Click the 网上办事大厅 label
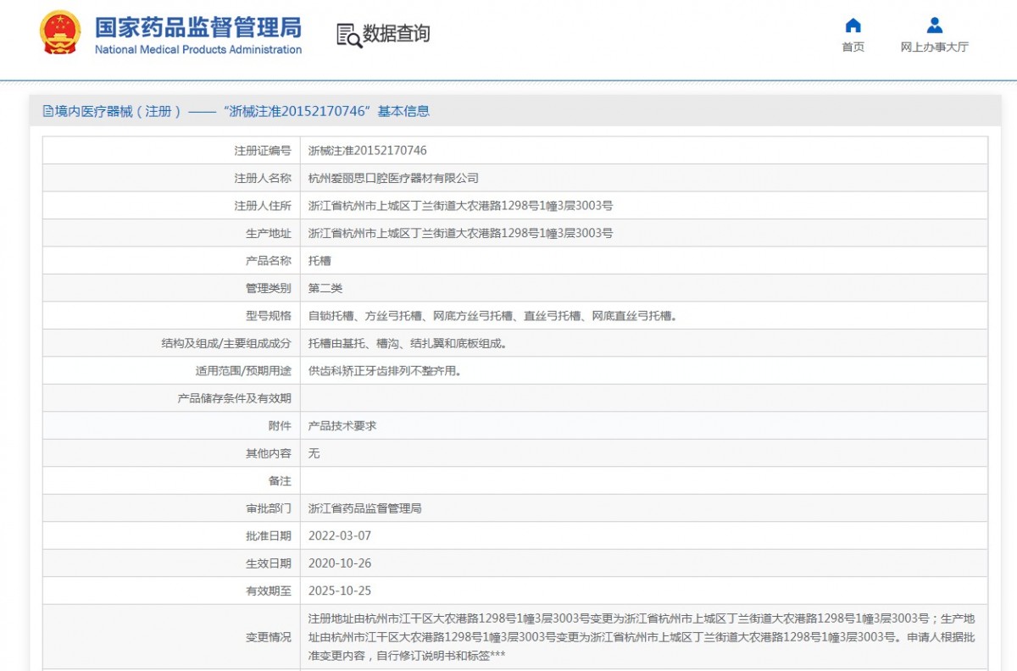This screenshot has height=671, width=1017. pos(935,47)
